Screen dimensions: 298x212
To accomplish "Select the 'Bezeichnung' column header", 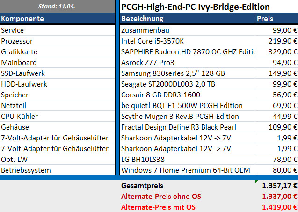I will 187,18.
